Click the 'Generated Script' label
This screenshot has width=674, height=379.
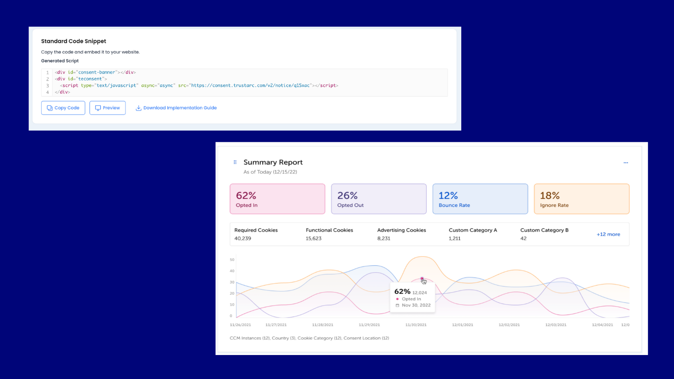pyautogui.click(x=60, y=61)
